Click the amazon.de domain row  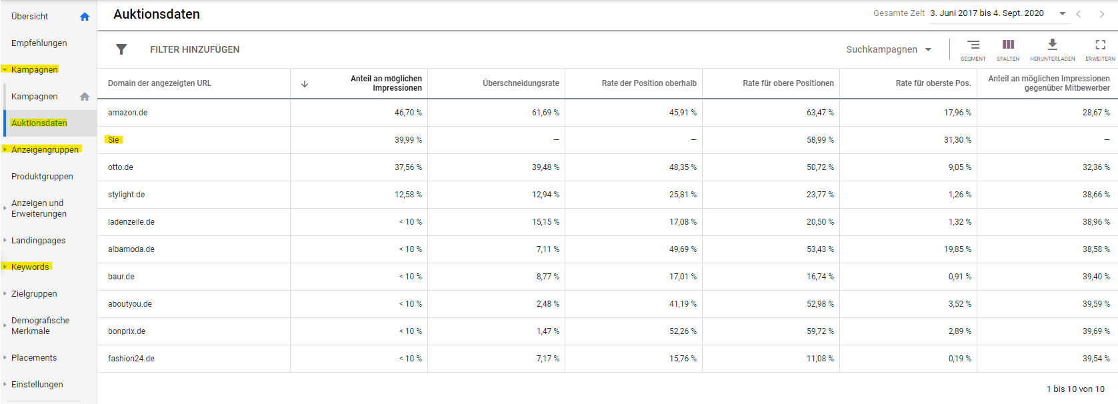click(x=128, y=113)
